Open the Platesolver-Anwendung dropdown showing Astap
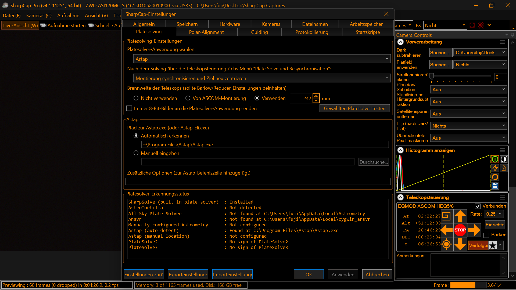Screen dimensions: 516x290 (x=262, y=59)
